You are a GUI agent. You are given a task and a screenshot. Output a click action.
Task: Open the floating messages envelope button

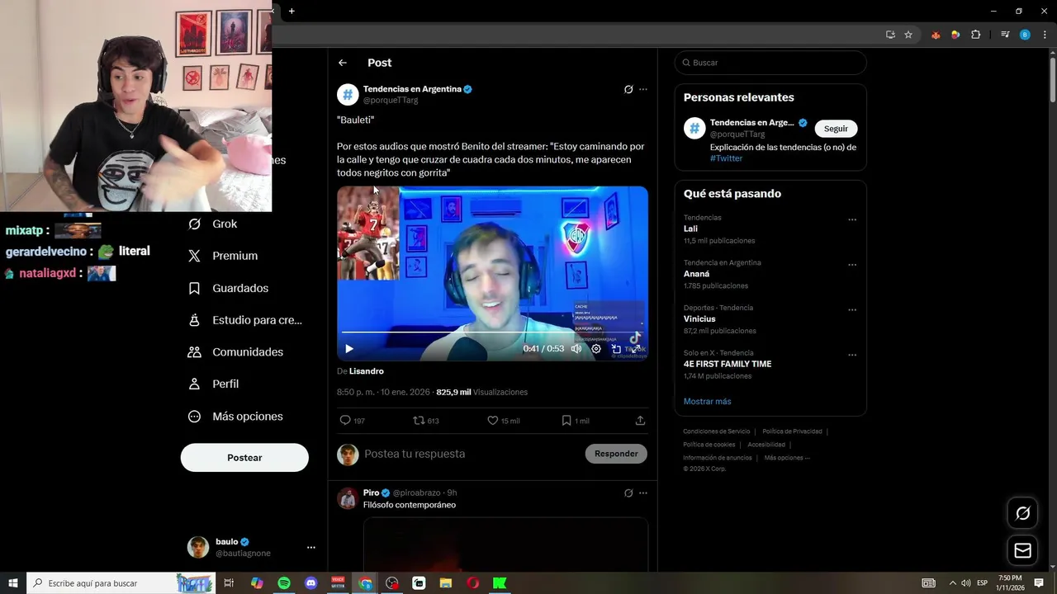point(1022,550)
